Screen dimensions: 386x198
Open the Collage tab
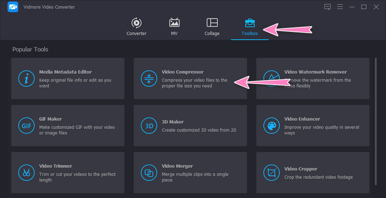coord(212,27)
